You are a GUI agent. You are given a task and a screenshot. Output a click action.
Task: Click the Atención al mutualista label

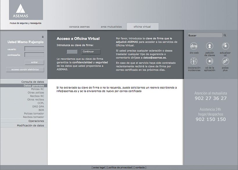pyautogui.click(x=211, y=93)
